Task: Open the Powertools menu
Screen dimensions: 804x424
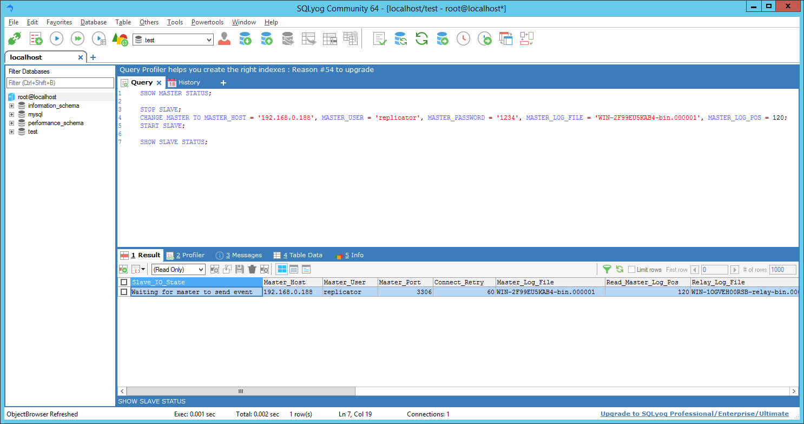Action: (207, 22)
